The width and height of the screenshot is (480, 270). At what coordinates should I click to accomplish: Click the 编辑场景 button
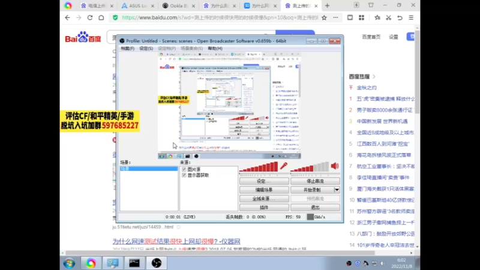(x=264, y=190)
